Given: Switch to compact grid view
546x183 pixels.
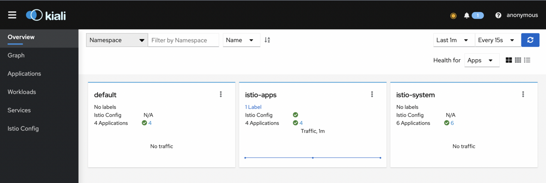Looking at the screenshot, I should pos(518,60).
